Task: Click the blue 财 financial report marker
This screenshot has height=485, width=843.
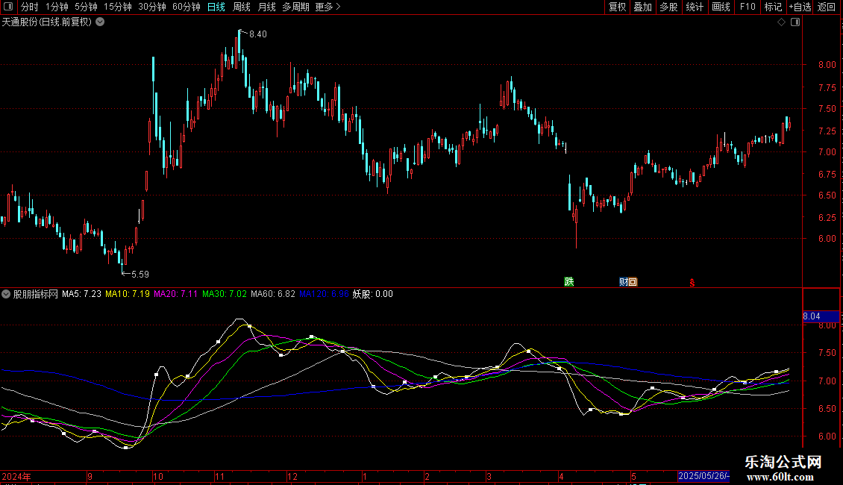Action: [x=623, y=282]
